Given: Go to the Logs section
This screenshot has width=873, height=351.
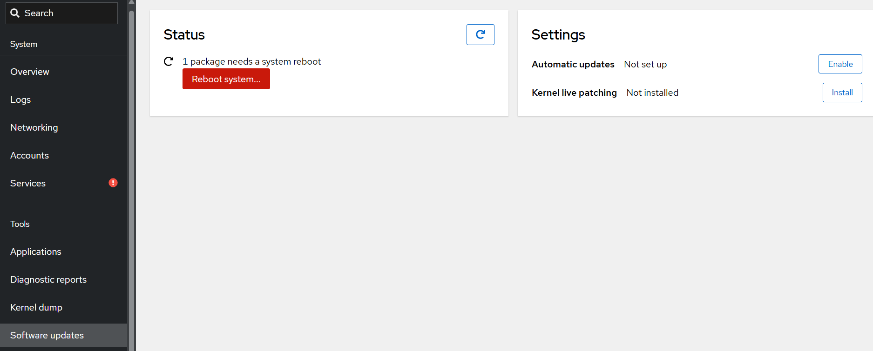Looking at the screenshot, I should pos(20,99).
